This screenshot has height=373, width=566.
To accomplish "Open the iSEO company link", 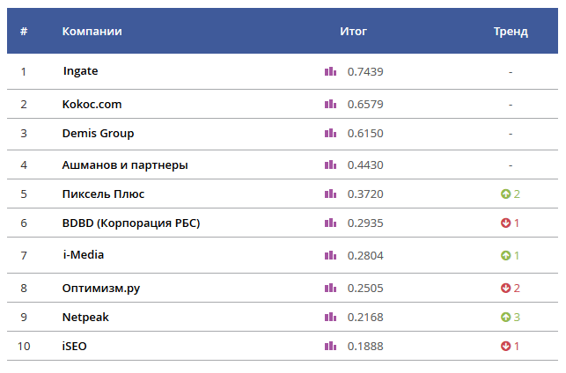I will [74, 347].
